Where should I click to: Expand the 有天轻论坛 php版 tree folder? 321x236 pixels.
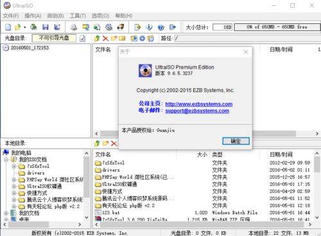14,206
